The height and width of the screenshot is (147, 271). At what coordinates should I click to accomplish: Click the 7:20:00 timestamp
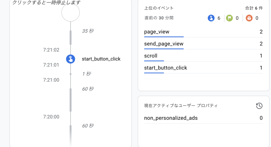tap(51, 117)
